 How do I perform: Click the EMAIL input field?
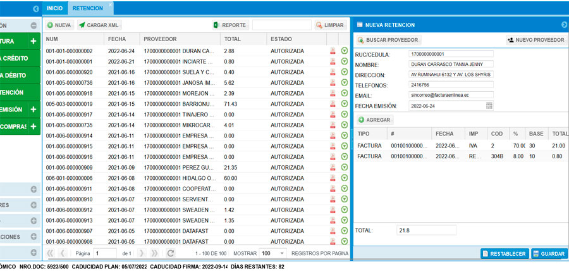(x=451, y=94)
